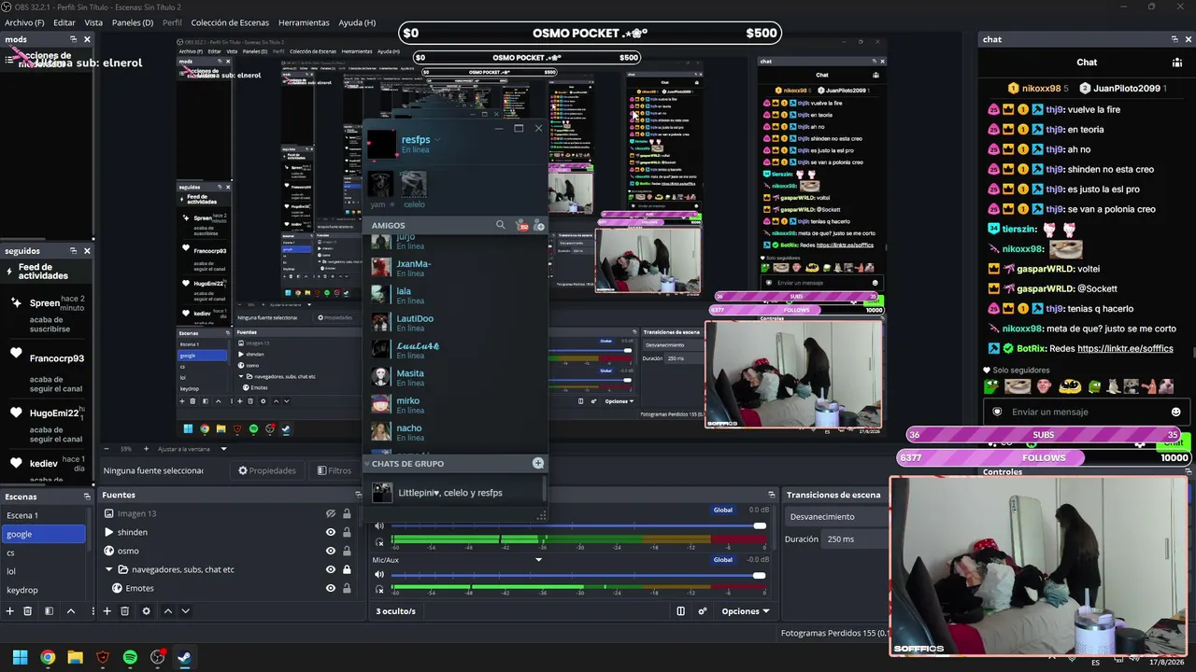1196x672 pixels.
Task: Open Spotify from the taskbar
Action: (130, 657)
